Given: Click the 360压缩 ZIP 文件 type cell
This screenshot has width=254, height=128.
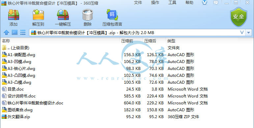Looking at the screenshot, I should pyautogui.click(x=183, y=117).
